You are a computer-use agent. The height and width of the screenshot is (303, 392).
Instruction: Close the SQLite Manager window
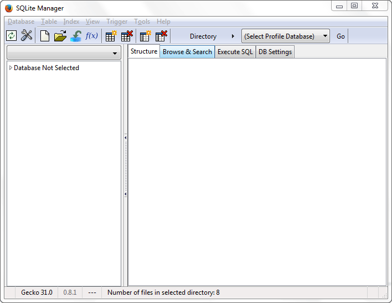(375, 6)
